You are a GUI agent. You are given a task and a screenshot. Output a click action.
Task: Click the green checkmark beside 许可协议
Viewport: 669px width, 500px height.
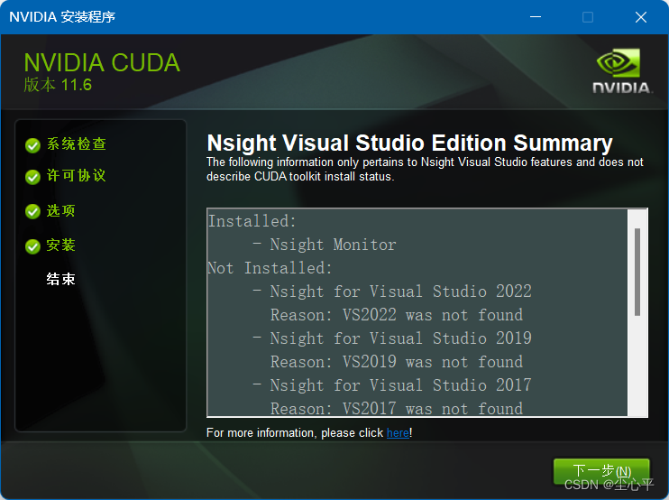click(x=32, y=177)
